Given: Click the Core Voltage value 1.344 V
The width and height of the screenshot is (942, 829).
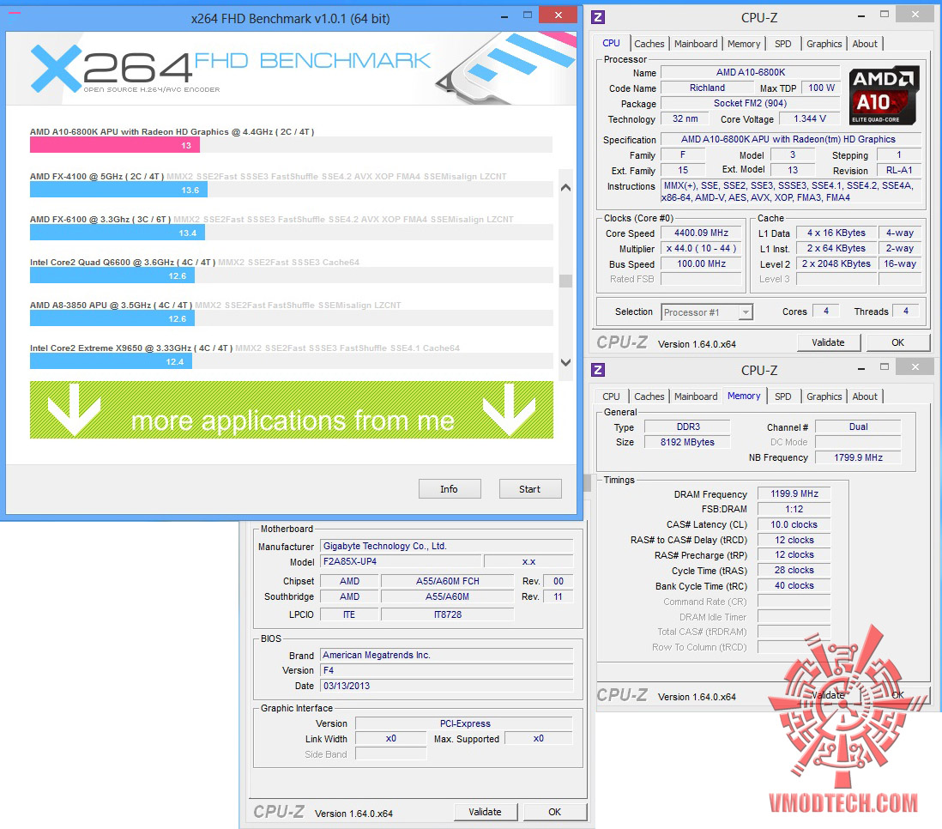Looking at the screenshot, I should tap(809, 119).
